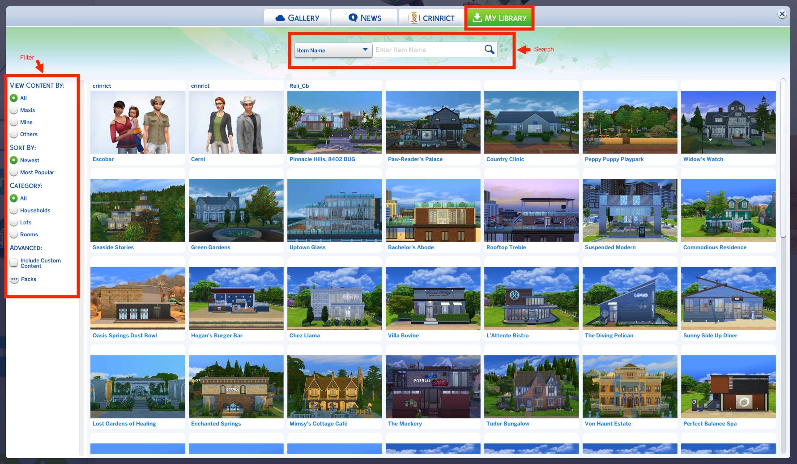The width and height of the screenshot is (797, 464).
Task: Open the Villa Bovine lot thumbnail
Action: click(x=433, y=298)
